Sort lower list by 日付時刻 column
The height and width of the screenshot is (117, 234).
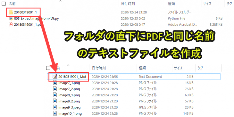(99, 68)
